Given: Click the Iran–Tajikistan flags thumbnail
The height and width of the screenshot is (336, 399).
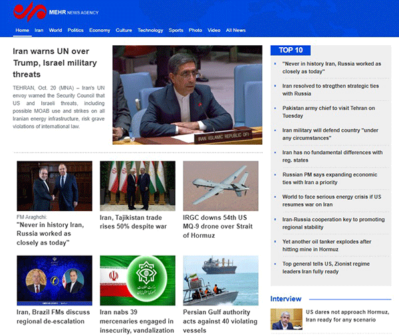Looking at the screenshot, I should click(x=138, y=186).
